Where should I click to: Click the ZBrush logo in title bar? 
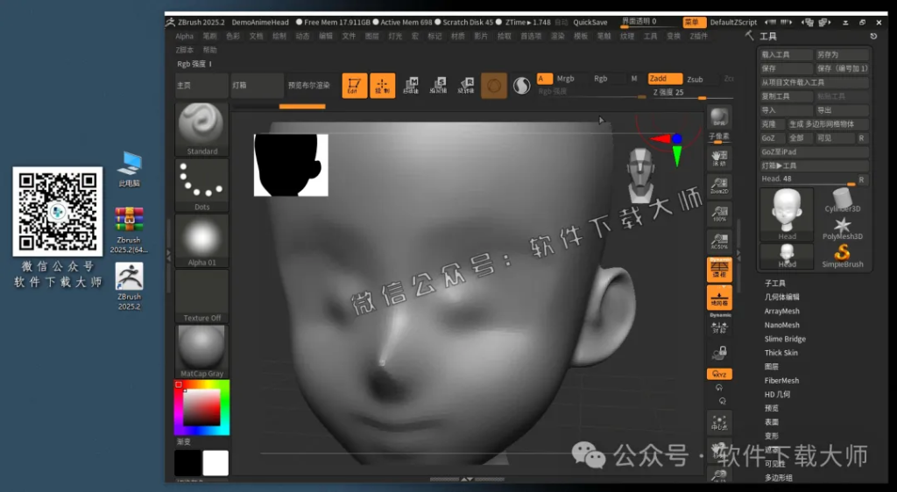tap(171, 22)
